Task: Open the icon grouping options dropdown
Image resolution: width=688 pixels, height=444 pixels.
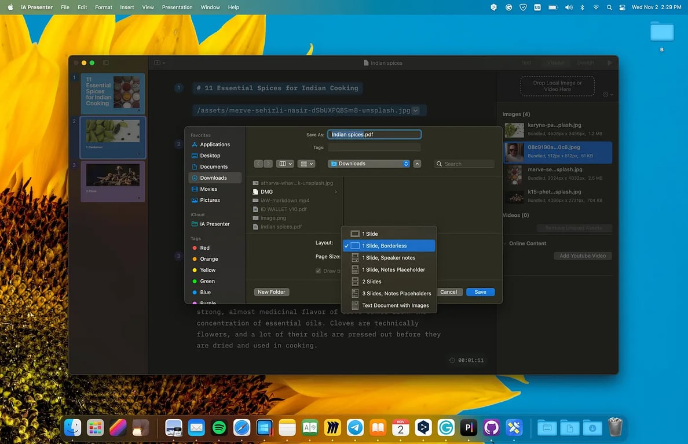Action: click(306, 164)
